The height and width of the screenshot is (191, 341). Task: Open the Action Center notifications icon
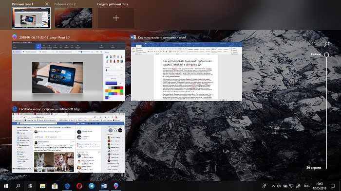[x=333, y=186]
